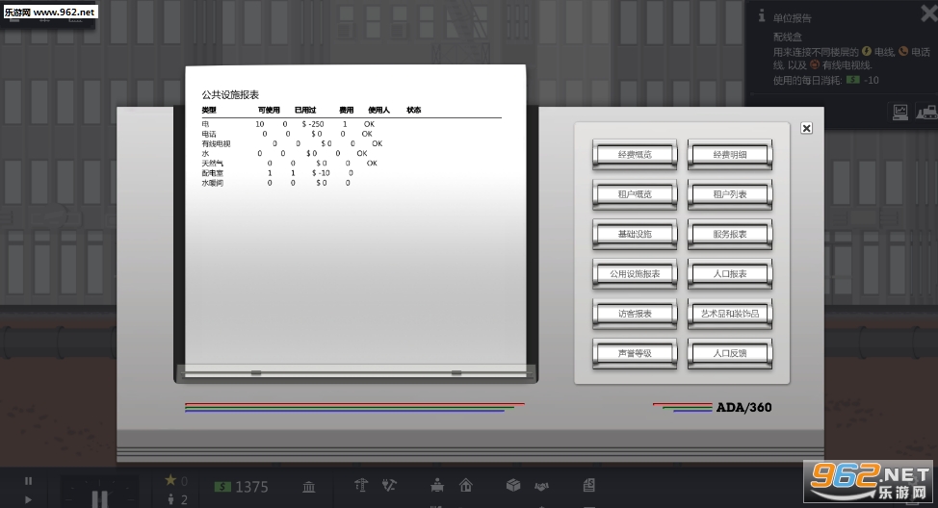Screen dimensions: 938x508
Task: Close the 单位报告 info panel
Action: pyautogui.click(x=929, y=13)
